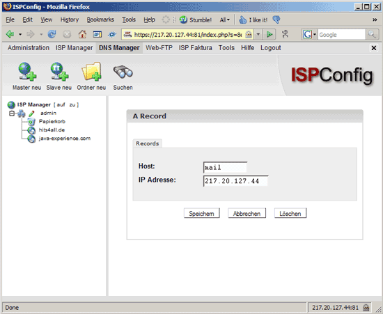The image size is (383, 314).
Task: Switch to the ISP Manager tab
Action: 74,48
